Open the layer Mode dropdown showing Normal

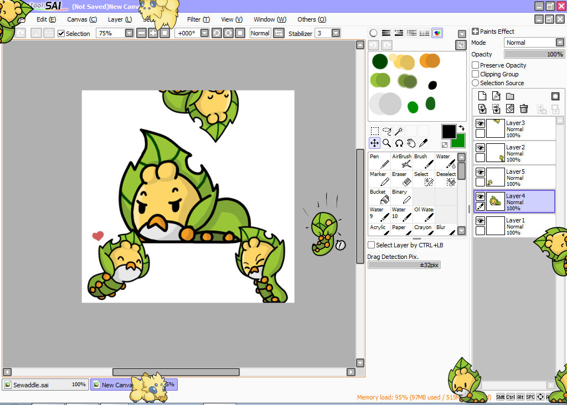(x=559, y=42)
